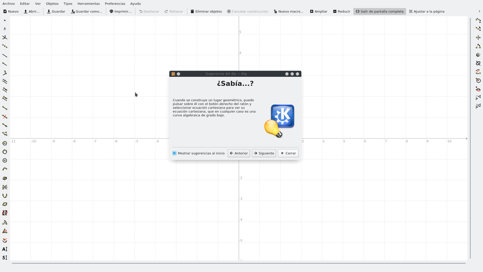This screenshot has height=272, width=483.
Task: Expand the toolbar overflow chevron at top right
Action: pos(480,11)
